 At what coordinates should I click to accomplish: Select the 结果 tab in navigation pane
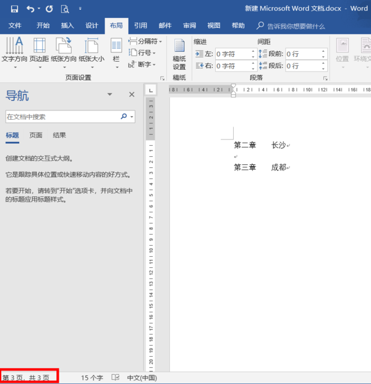(x=59, y=135)
